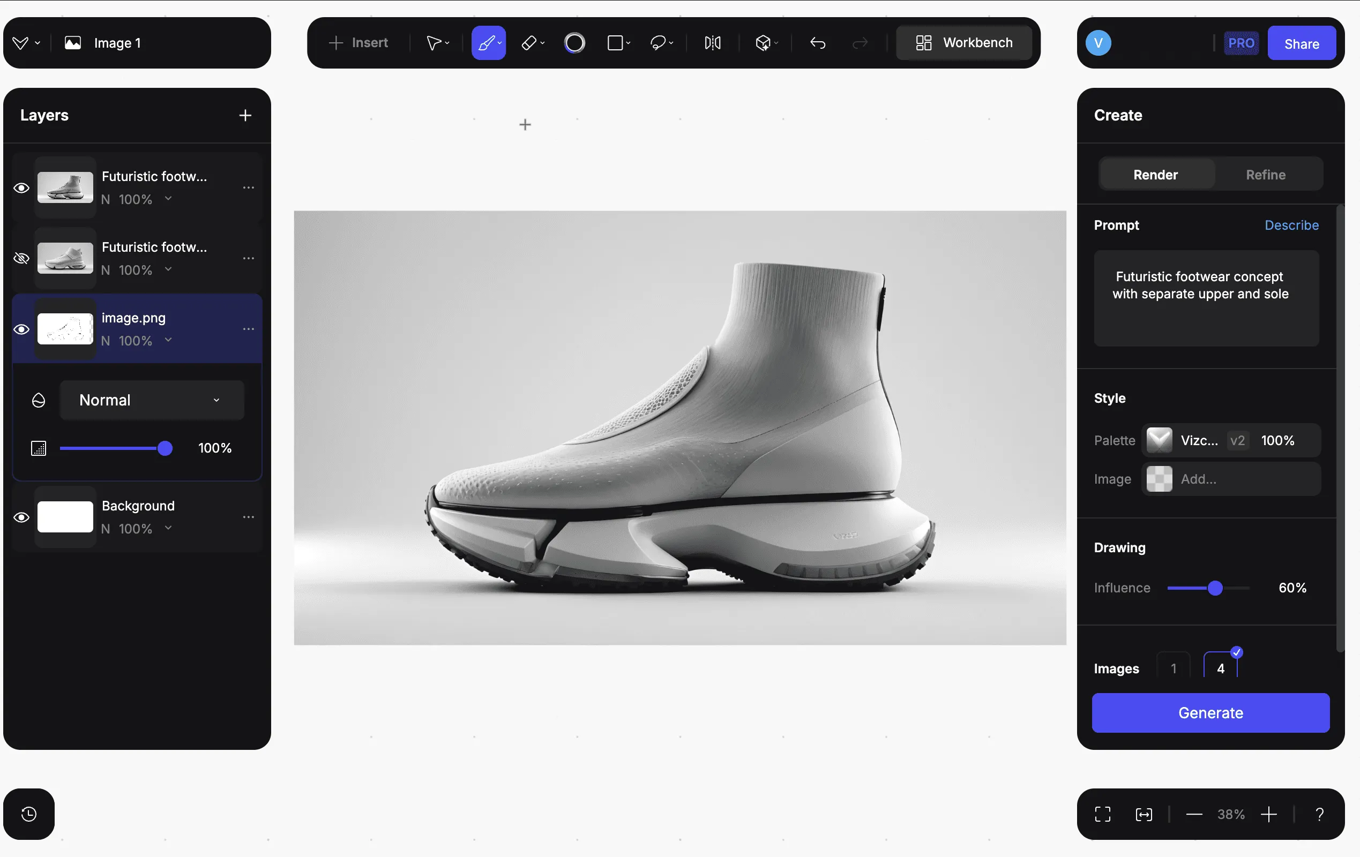Click the Describe link
The height and width of the screenshot is (857, 1360).
(x=1291, y=225)
